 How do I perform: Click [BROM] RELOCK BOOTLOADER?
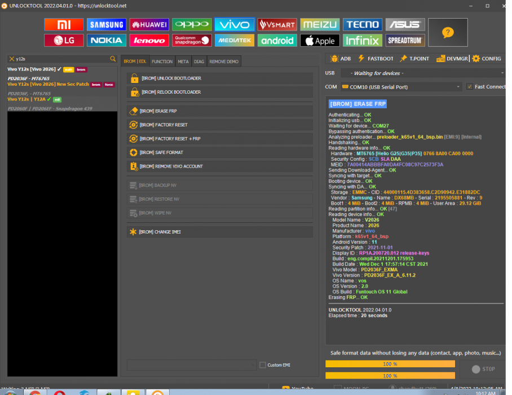[220, 92]
